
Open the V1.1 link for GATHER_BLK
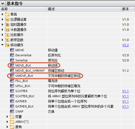pyautogui.click(x=126, y=106)
